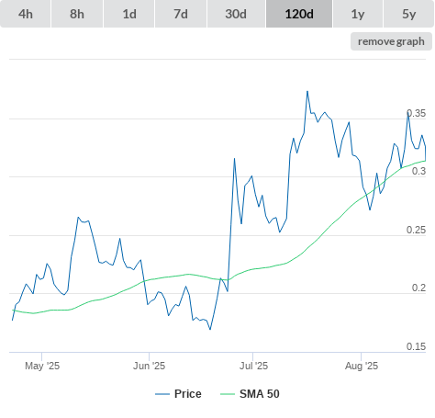
Task: Toggle the SMA 50 legend label
Action: [260, 394]
